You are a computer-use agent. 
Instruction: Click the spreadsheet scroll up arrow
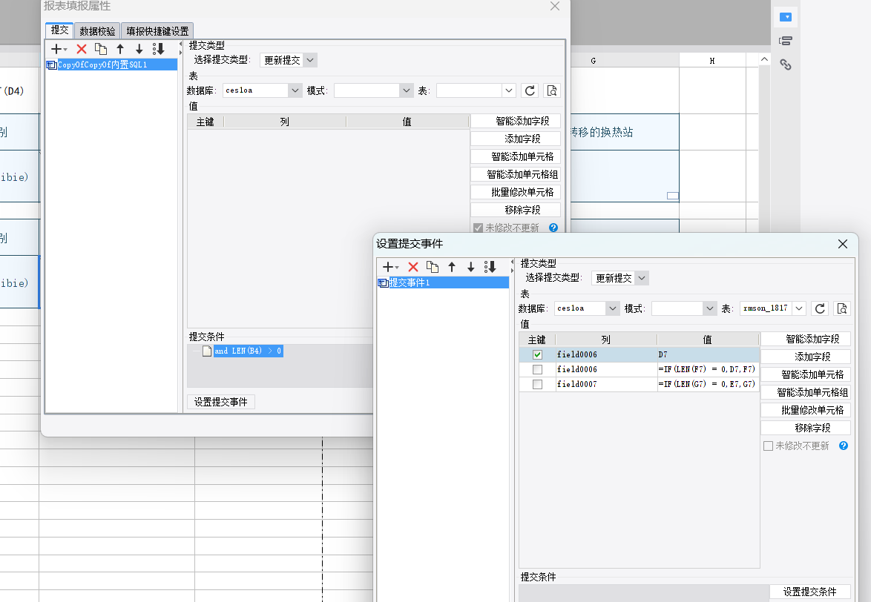pyautogui.click(x=764, y=59)
